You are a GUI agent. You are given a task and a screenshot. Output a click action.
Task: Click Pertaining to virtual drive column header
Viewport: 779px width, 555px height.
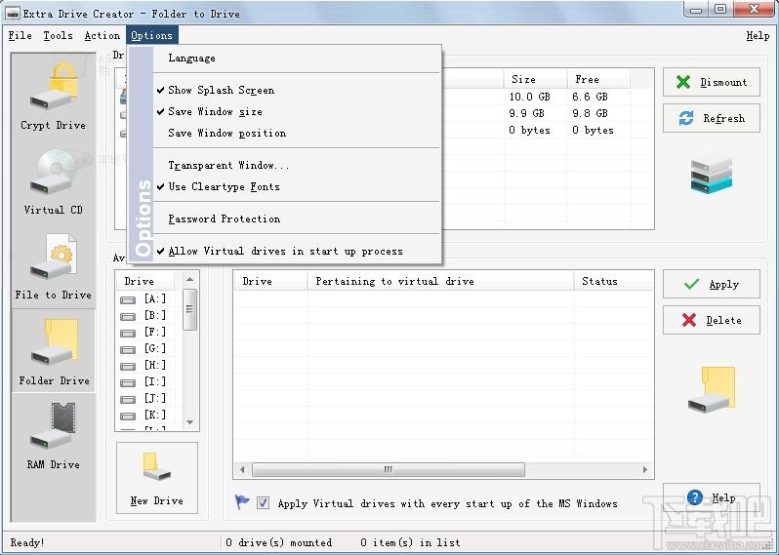pyautogui.click(x=441, y=281)
